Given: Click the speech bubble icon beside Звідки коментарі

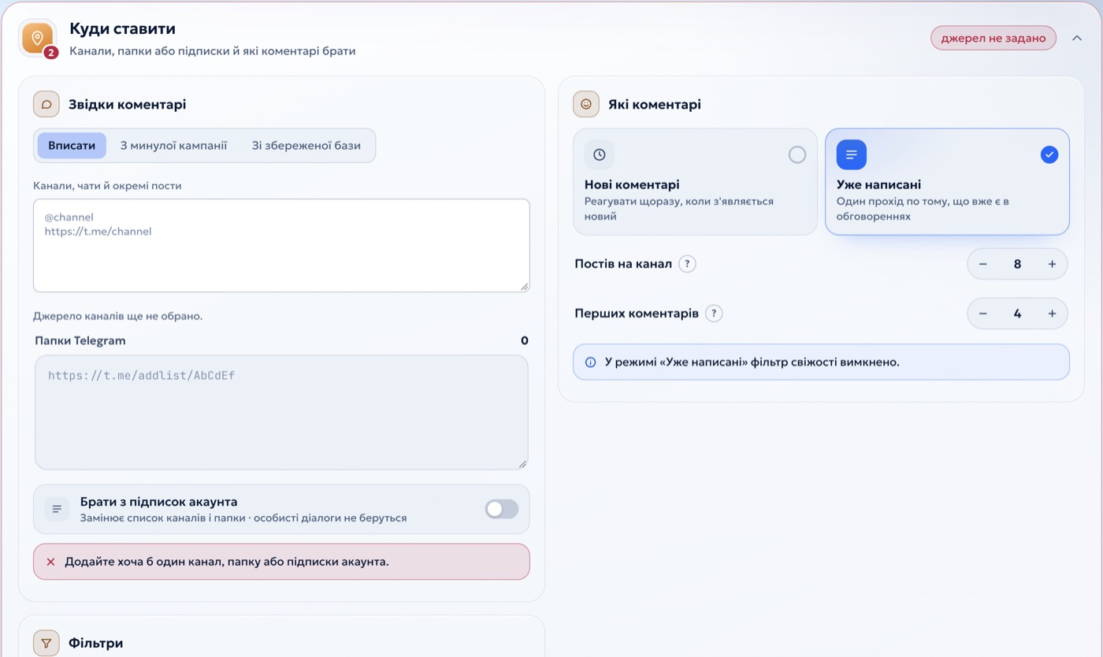Looking at the screenshot, I should [46, 104].
